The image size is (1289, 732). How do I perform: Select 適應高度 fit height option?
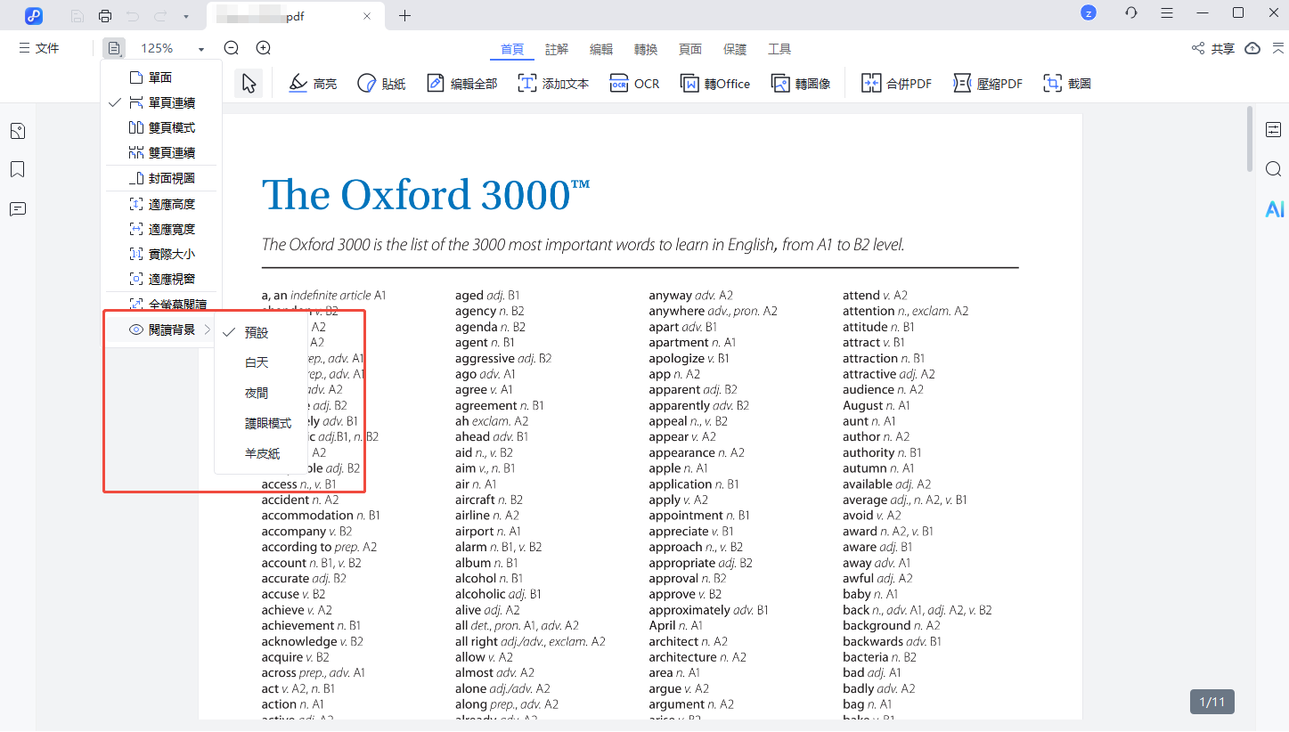tap(161, 204)
